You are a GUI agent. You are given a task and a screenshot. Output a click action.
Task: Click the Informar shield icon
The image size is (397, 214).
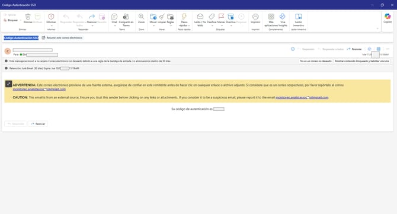point(51,17)
